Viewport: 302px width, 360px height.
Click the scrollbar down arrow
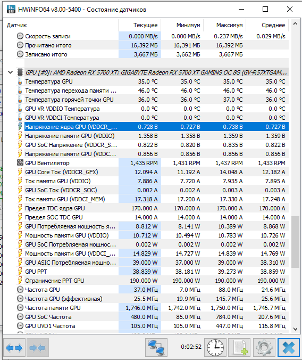click(x=295, y=329)
